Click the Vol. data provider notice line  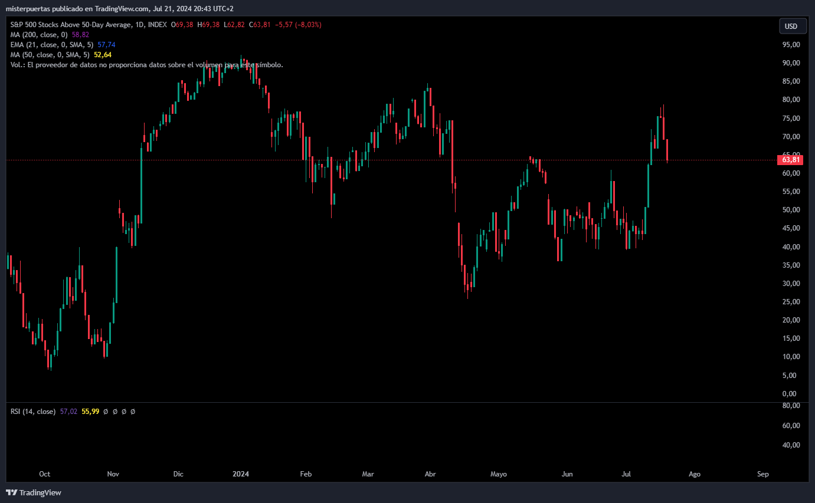[147, 65]
